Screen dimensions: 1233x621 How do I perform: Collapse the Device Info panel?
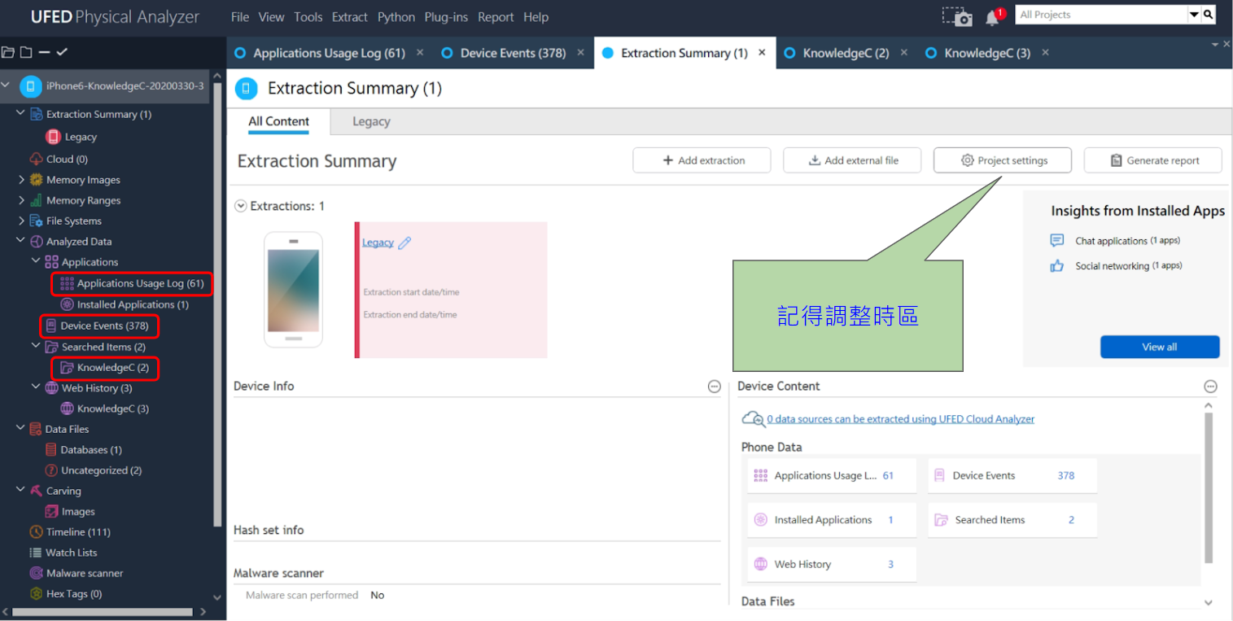pos(714,387)
